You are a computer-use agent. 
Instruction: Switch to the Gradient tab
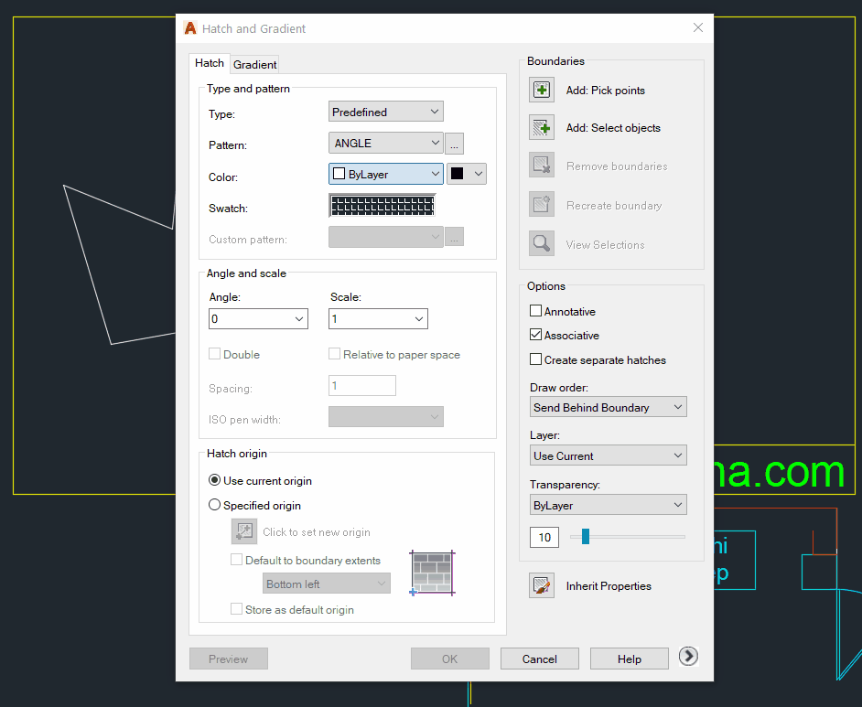(x=254, y=64)
